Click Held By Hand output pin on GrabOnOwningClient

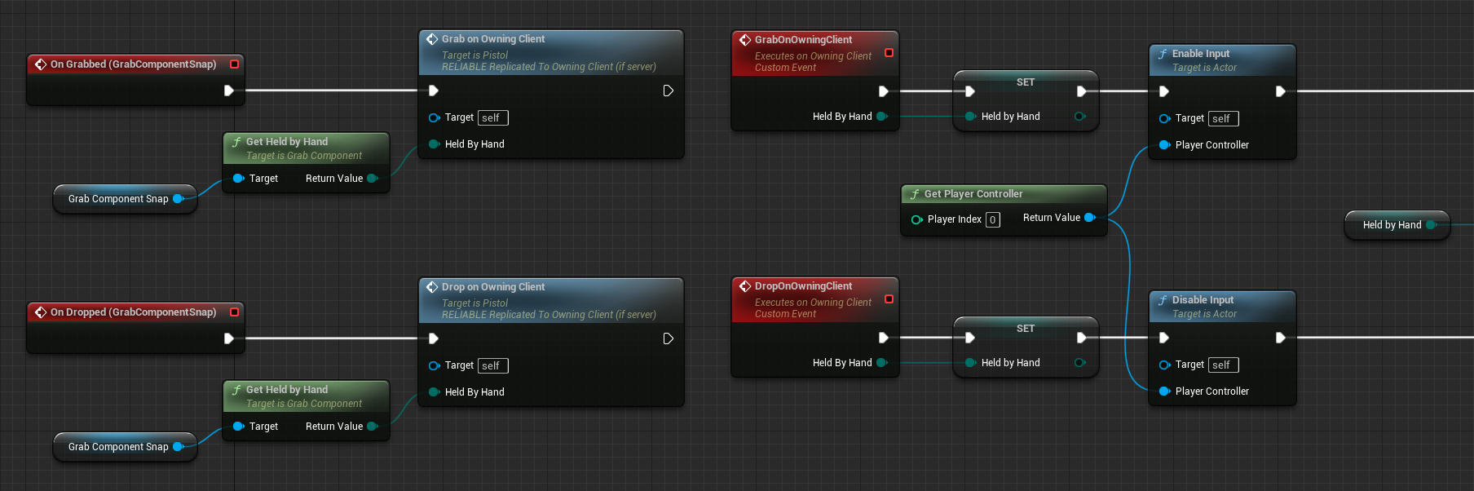tap(881, 117)
